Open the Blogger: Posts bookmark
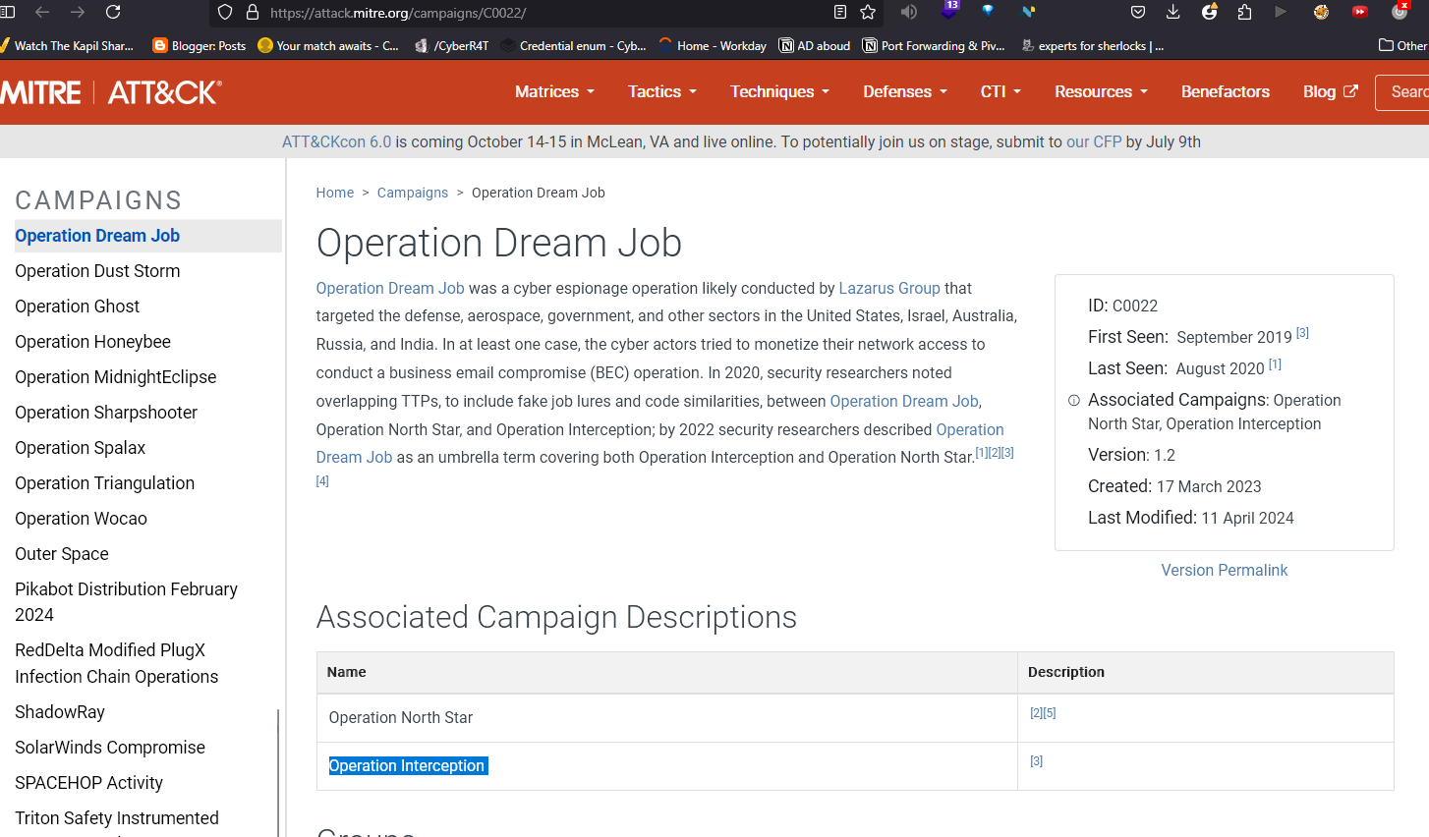 200,46
